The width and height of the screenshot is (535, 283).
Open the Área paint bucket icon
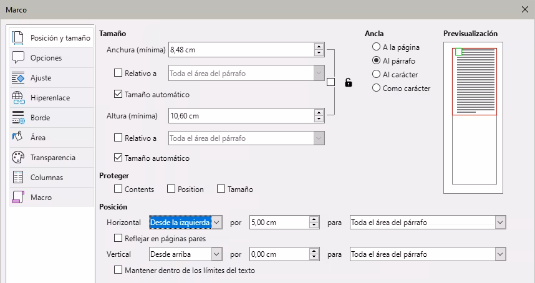click(18, 137)
